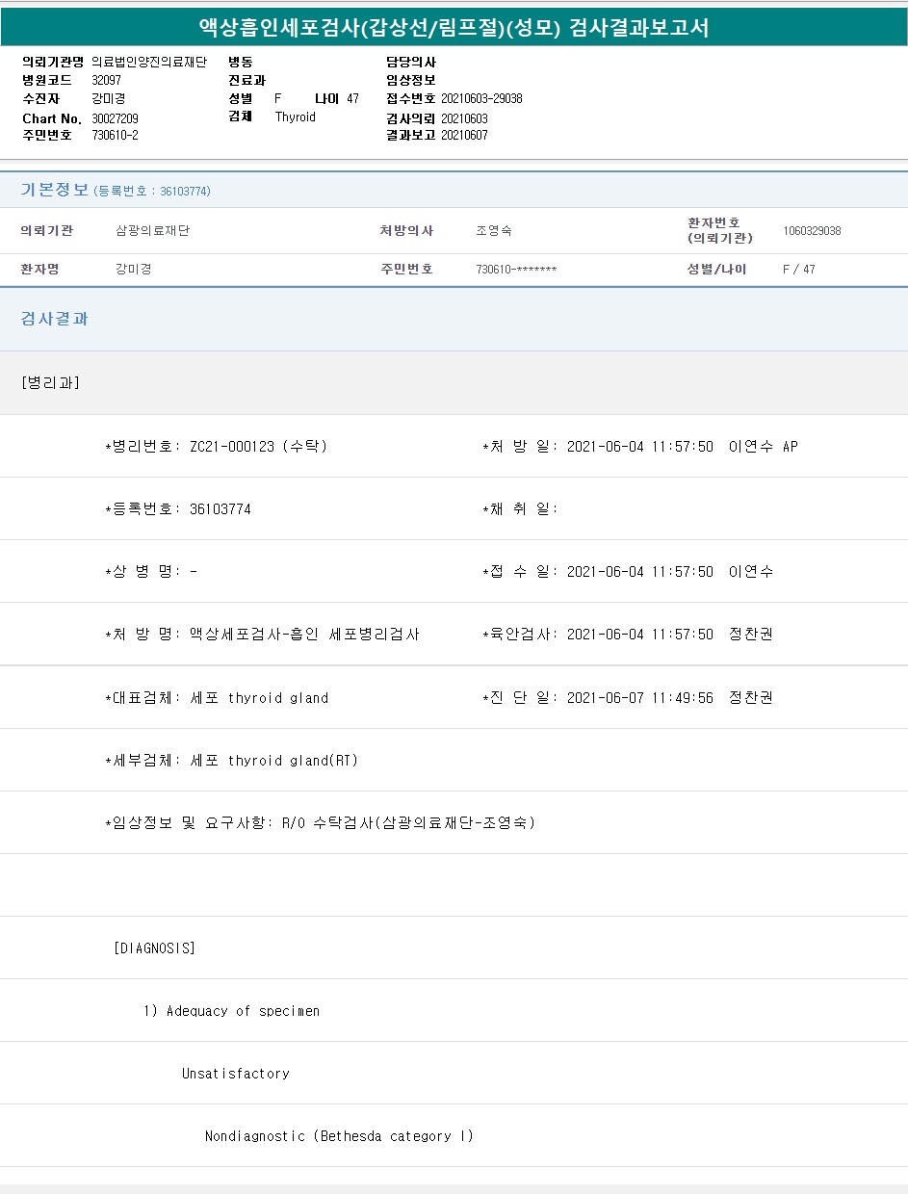908x1194 pixels.
Task: Select the 처방명 line for 액상세포검사
Action: click(262, 635)
